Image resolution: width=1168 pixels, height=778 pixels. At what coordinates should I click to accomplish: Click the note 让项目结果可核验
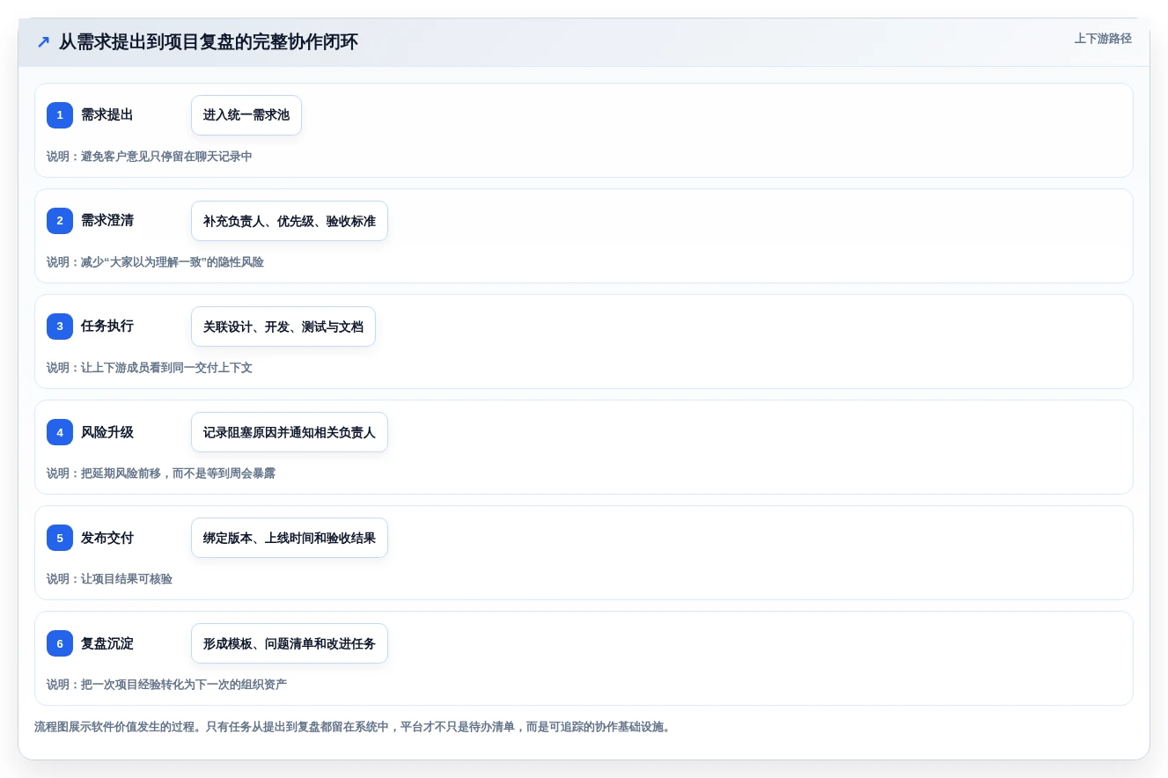tap(109, 579)
